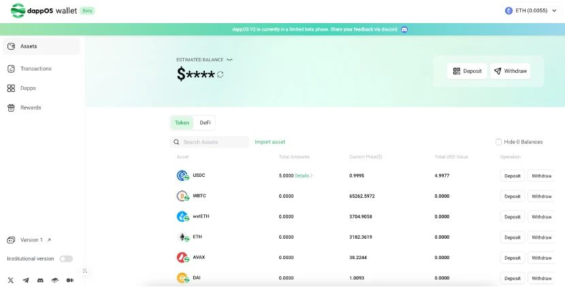Toggle the Institutional version switch
Viewport: 565px width, 287px height.
point(66,258)
